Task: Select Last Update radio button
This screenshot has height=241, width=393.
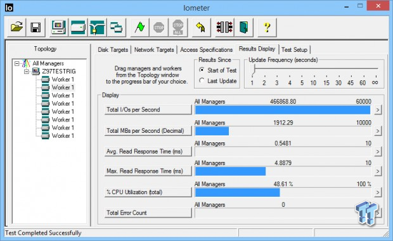Action: coord(202,80)
